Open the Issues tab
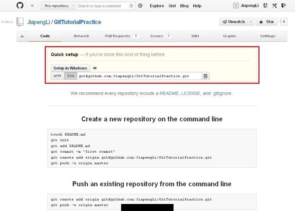 point(161,36)
